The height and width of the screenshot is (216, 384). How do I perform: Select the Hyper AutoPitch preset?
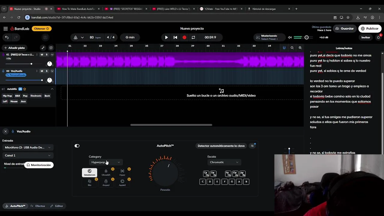pos(122,172)
